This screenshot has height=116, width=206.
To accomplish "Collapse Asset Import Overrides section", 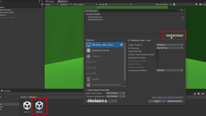I will (86, 90).
